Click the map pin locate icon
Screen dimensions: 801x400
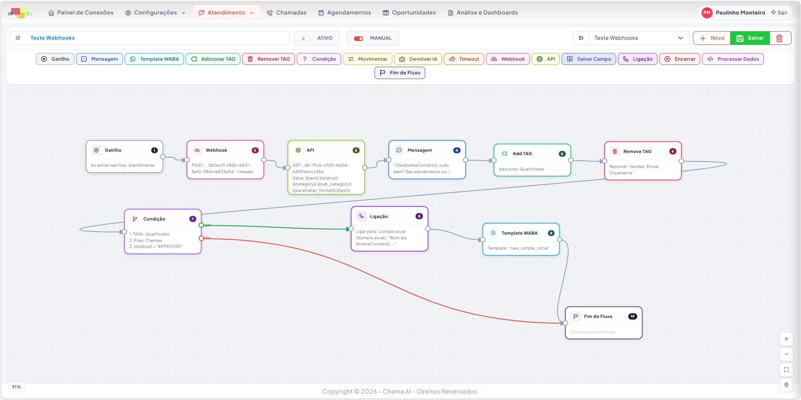click(786, 385)
